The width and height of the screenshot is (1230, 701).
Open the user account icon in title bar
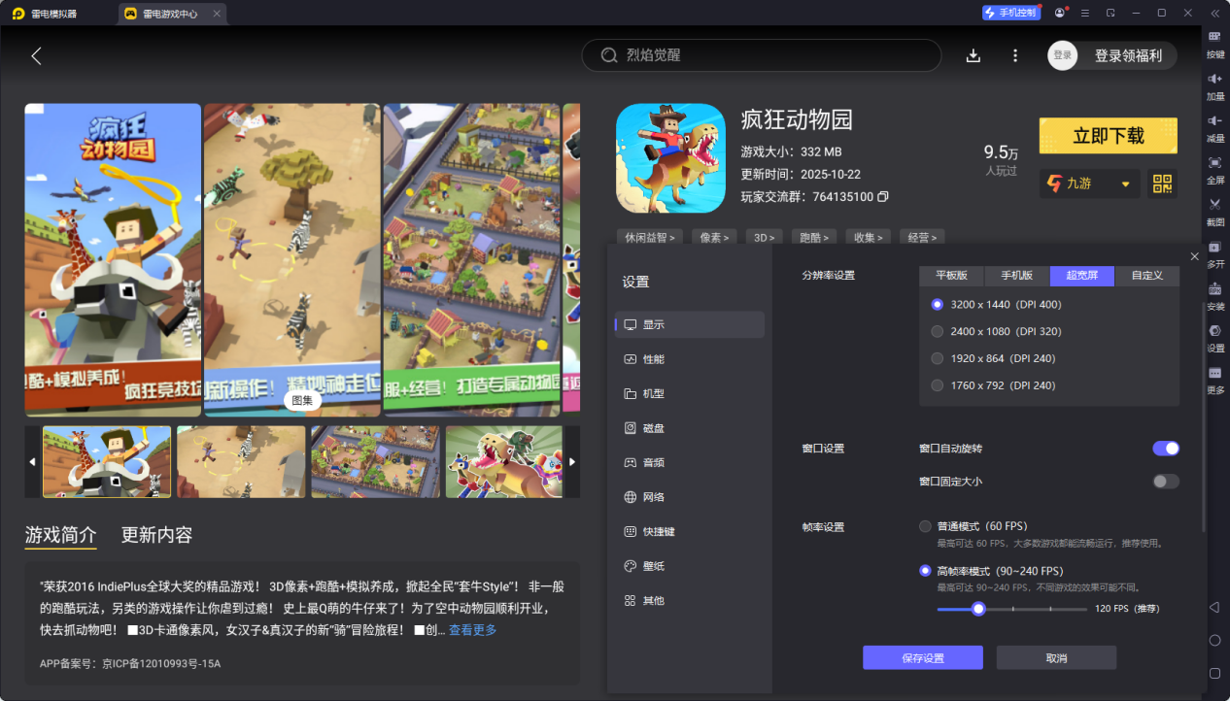coord(1058,13)
